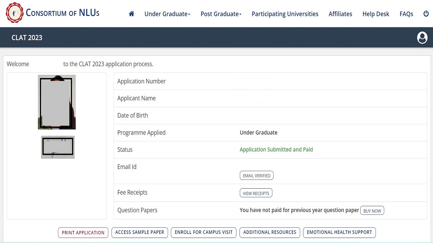
Task: Enroll for campus visit
Action: click(x=204, y=232)
